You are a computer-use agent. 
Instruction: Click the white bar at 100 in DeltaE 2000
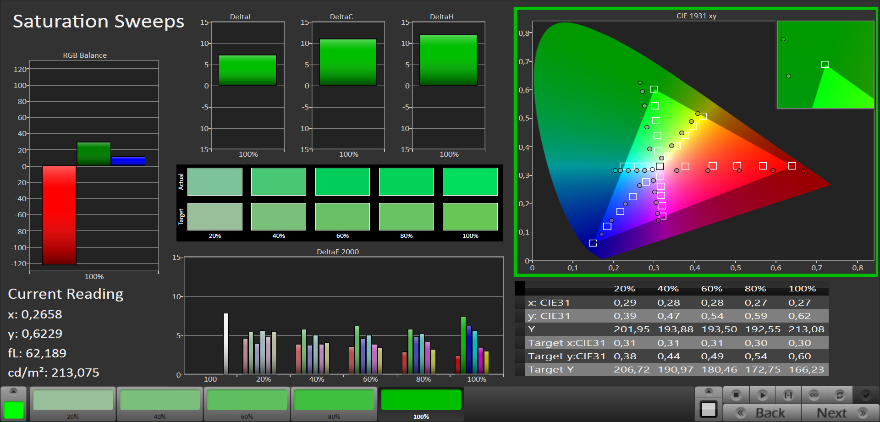coord(226,344)
